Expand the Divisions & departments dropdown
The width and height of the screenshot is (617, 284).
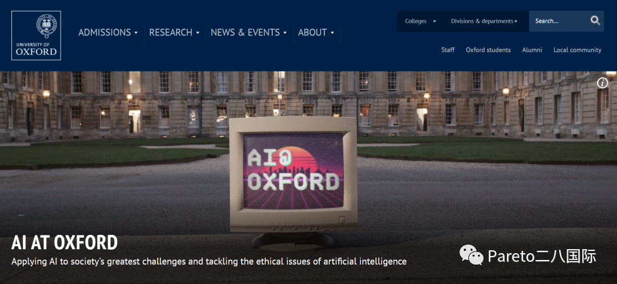pyautogui.click(x=484, y=21)
